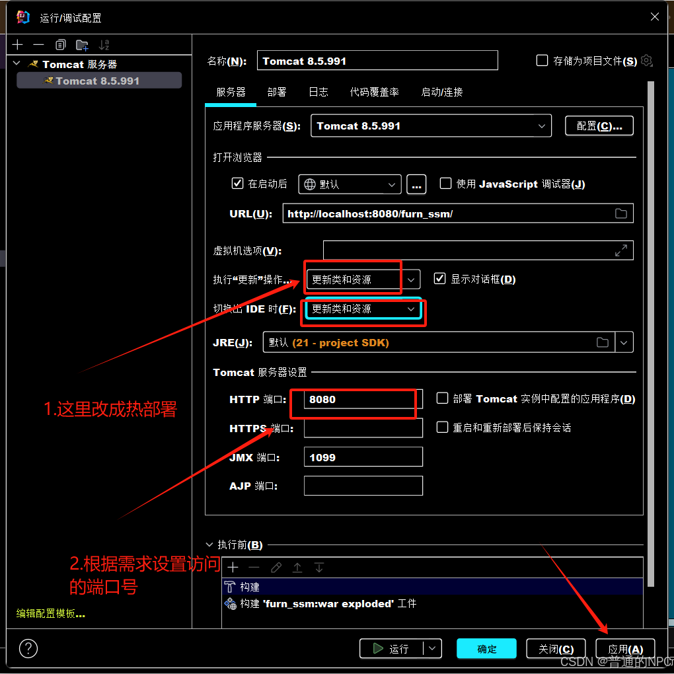Enable 使用 JavaScript 调试器 checkbox
The height and width of the screenshot is (674, 674).
coord(445,184)
